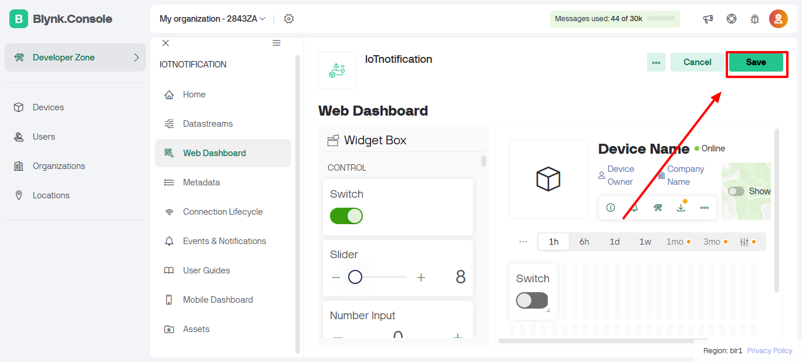The width and height of the screenshot is (802, 362).
Task: Click the device tools icon
Action: pyautogui.click(x=658, y=208)
